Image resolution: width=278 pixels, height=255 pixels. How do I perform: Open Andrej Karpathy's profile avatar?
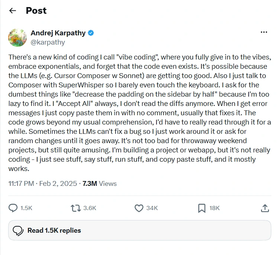(x=17, y=38)
